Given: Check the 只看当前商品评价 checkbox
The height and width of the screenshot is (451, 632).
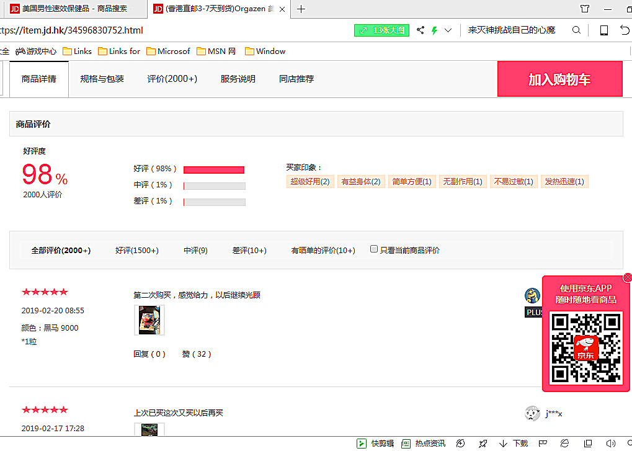Looking at the screenshot, I should [x=374, y=249].
